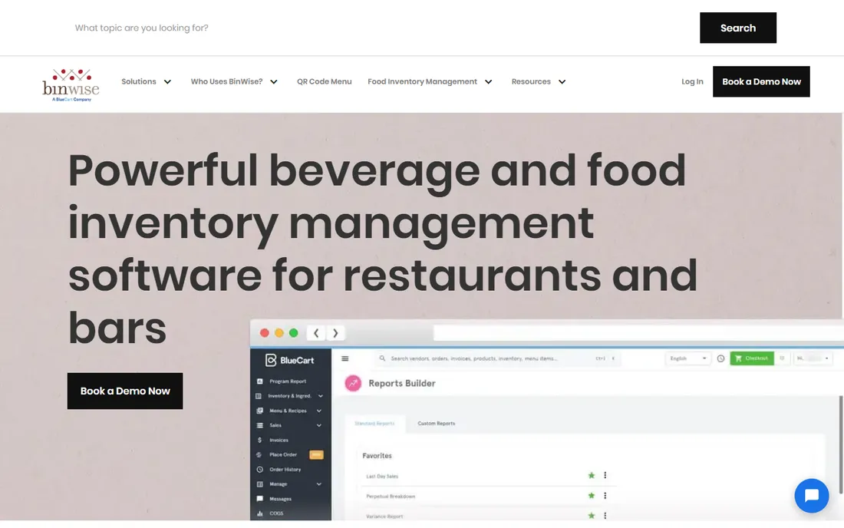Viewport: 844px width, 528px height.
Task: Click the browser forward arrow in mockup
Action: 335,333
